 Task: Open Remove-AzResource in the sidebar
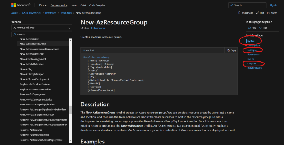point(31,130)
